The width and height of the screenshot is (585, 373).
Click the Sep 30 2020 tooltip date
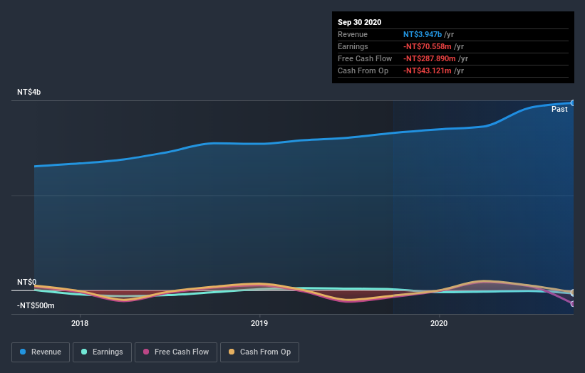click(x=359, y=22)
